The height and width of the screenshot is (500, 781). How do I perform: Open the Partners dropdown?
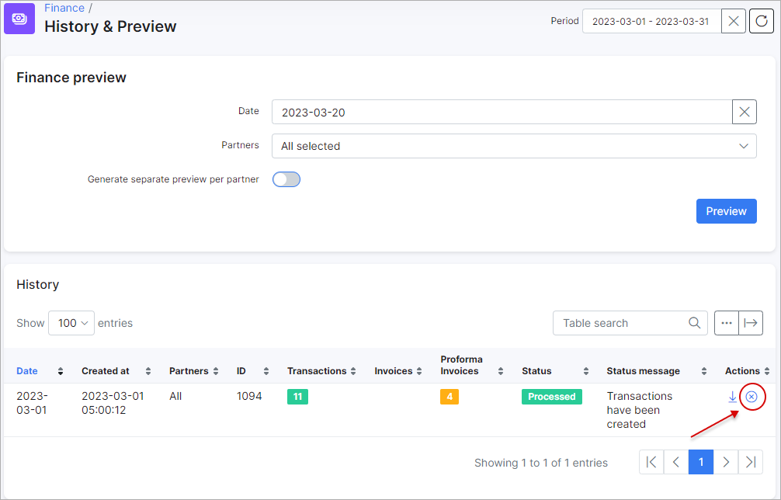(x=514, y=146)
